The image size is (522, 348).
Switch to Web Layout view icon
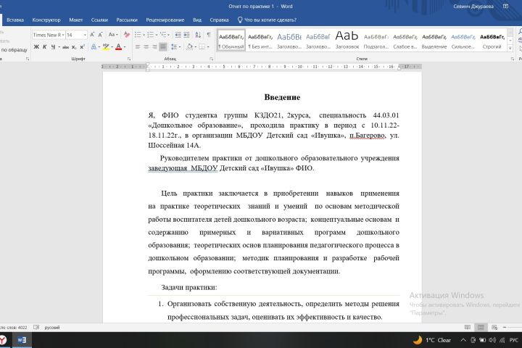pyautogui.click(x=494, y=328)
